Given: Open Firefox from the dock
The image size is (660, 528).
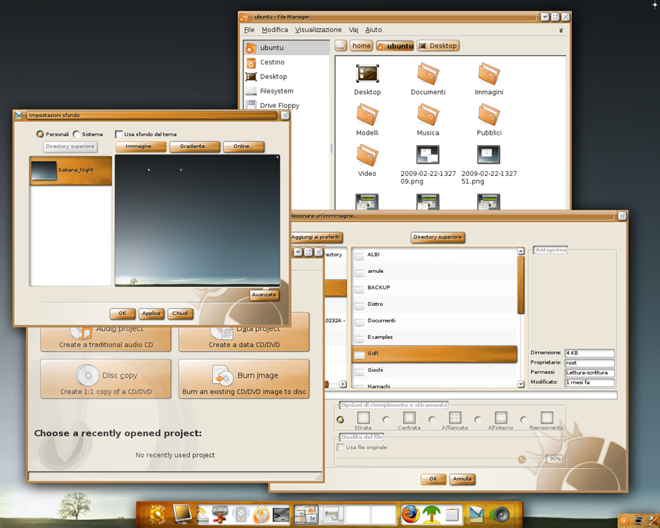Looking at the screenshot, I should [410, 514].
